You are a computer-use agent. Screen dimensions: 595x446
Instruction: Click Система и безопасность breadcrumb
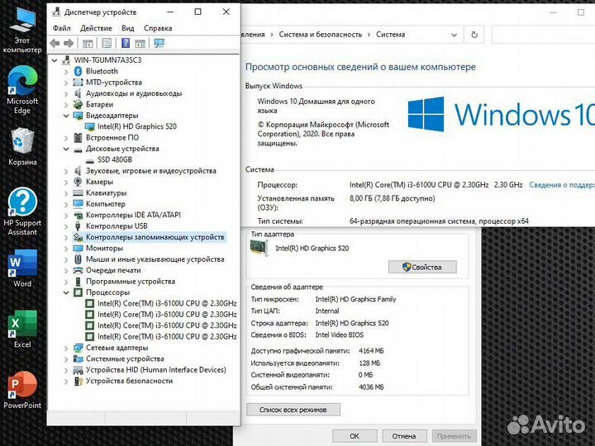[x=321, y=35]
